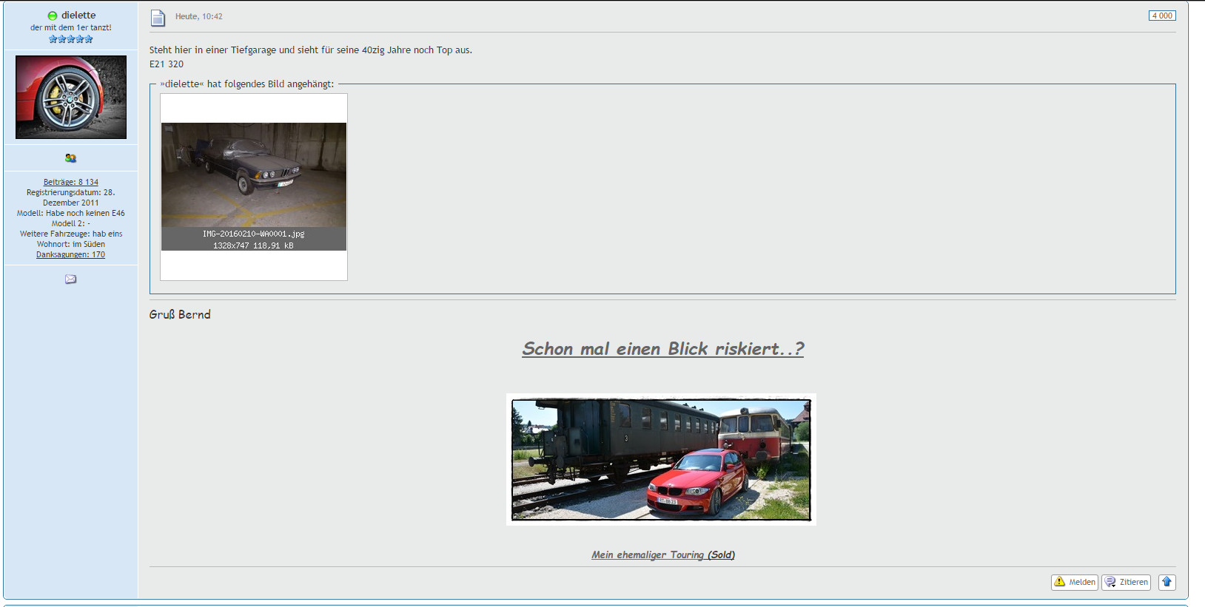Screen dimensions: 1205x607
Task: Click the Melden report button
Action: tap(1075, 582)
